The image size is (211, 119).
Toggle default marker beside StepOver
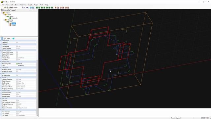(17, 106)
